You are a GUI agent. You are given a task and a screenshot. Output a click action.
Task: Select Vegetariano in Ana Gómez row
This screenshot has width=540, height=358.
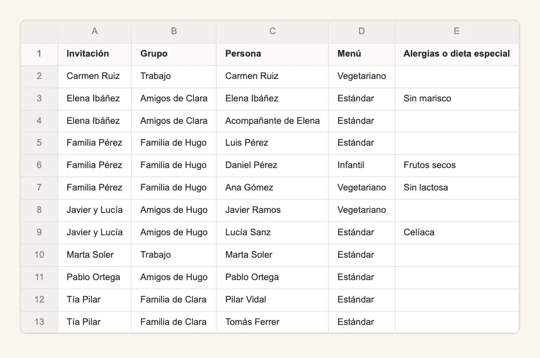[361, 188]
